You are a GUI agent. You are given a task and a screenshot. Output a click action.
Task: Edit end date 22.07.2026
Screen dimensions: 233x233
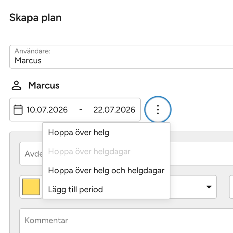coord(114,110)
